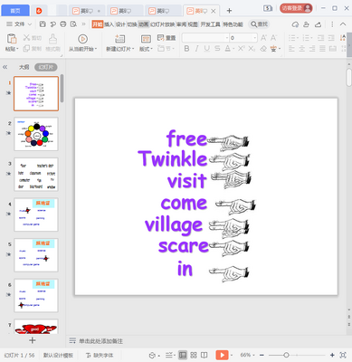Click the zoom slider handle

point(286,356)
